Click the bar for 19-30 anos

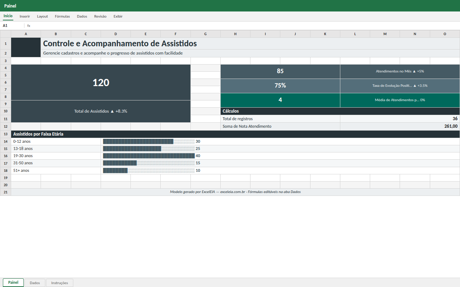(x=149, y=156)
